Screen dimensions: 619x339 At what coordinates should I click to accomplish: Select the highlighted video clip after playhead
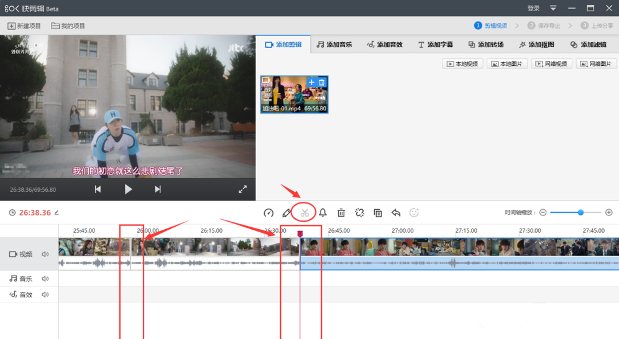coord(459,254)
